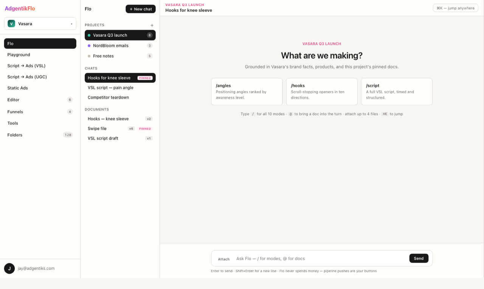Click the Editor count badge 6
The width and height of the screenshot is (484, 289).
point(70,100)
